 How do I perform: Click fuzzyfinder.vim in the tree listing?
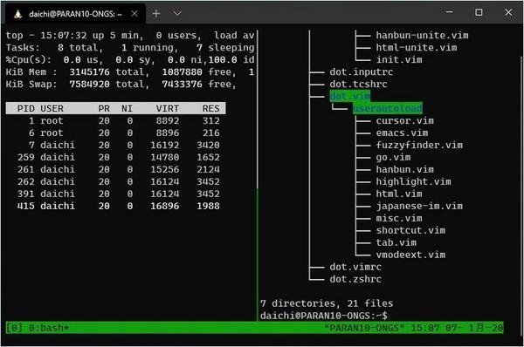[419, 145]
